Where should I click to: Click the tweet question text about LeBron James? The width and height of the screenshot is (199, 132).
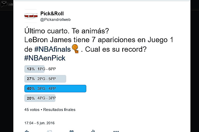coord(99,40)
